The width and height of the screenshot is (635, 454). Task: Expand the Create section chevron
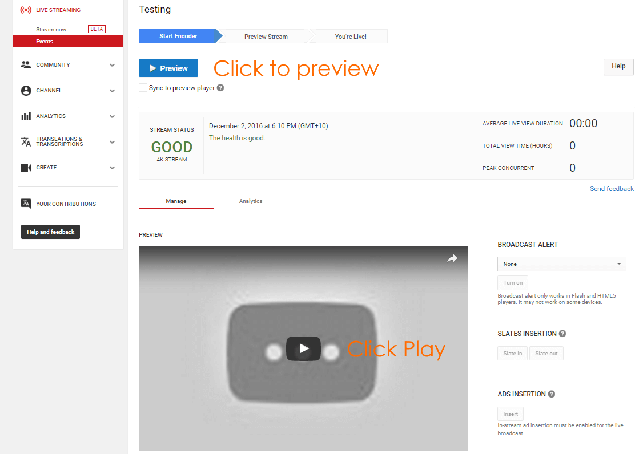click(112, 168)
